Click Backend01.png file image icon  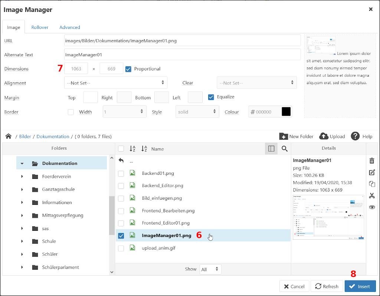pos(132,173)
